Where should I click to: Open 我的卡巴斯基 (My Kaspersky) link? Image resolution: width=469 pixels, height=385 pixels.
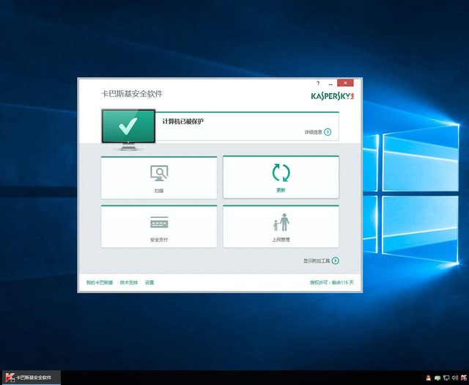(100, 282)
